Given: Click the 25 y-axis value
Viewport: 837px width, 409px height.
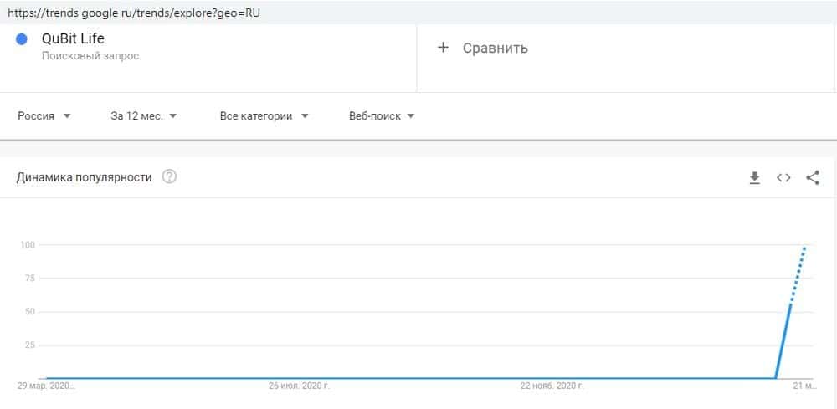Looking at the screenshot, I should [x=30, y=345].
